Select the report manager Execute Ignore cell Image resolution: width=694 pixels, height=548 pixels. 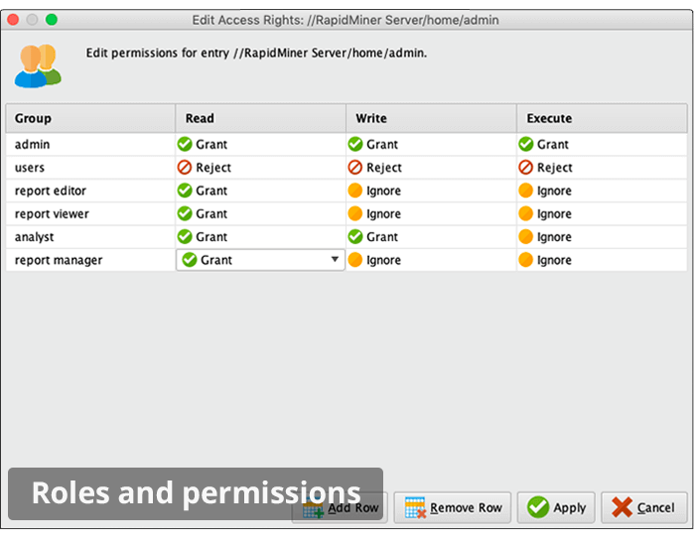click(602, 260)
